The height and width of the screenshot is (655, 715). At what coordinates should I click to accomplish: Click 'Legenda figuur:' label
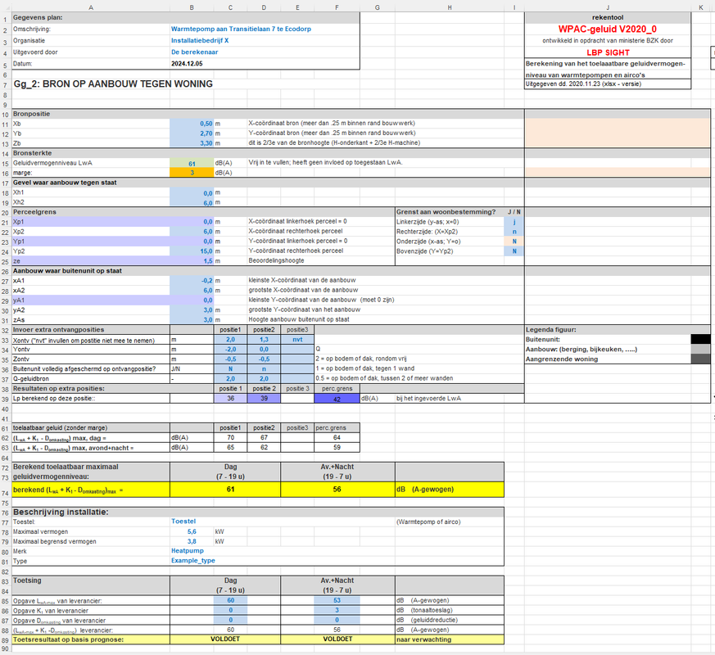[551, 330]
